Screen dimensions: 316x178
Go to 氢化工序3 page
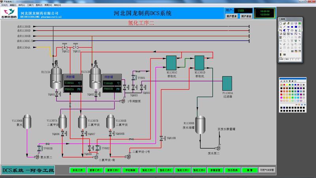tap(182, 170)
